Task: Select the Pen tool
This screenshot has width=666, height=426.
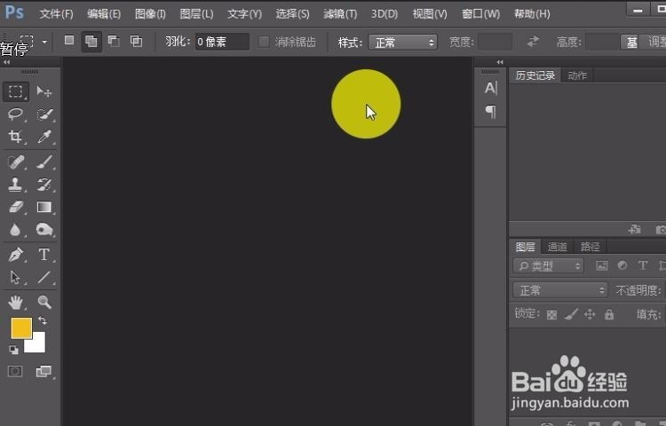Action: pyautogui.click(x=16, y=255)
